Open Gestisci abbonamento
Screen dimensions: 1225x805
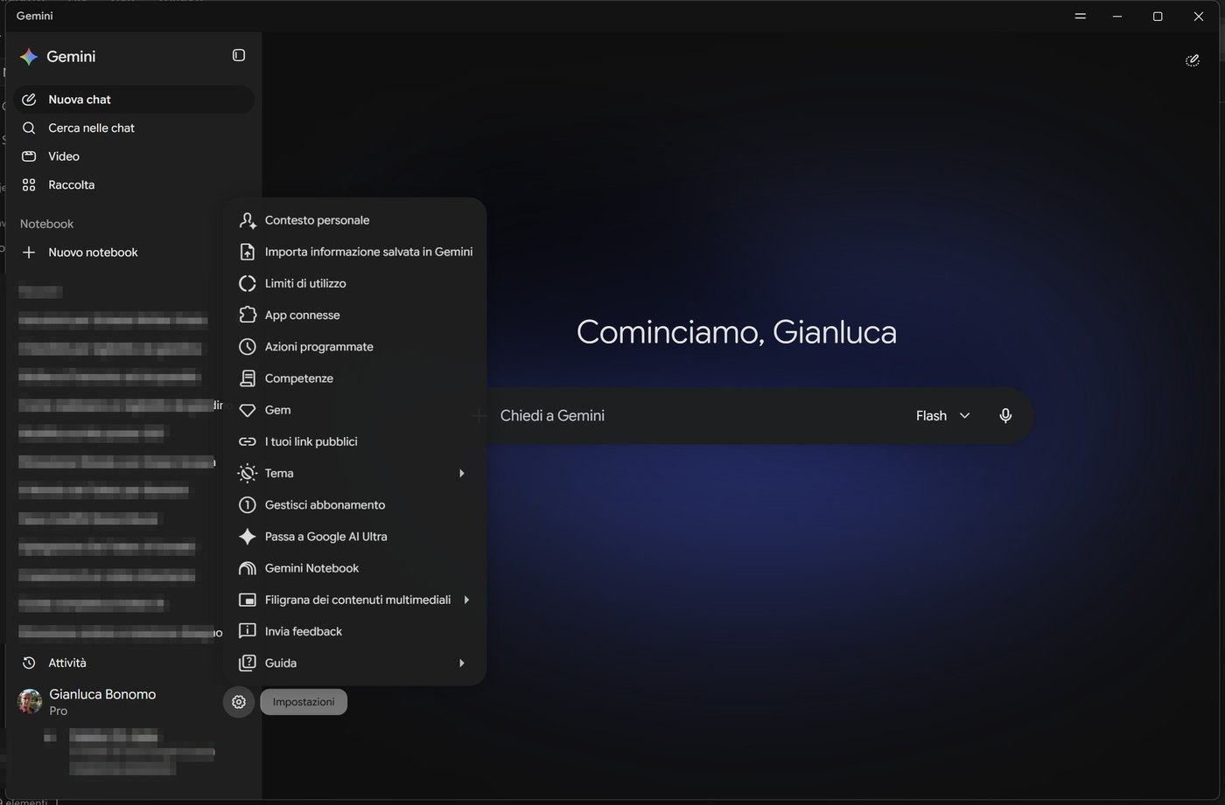(x=354, y=505)
